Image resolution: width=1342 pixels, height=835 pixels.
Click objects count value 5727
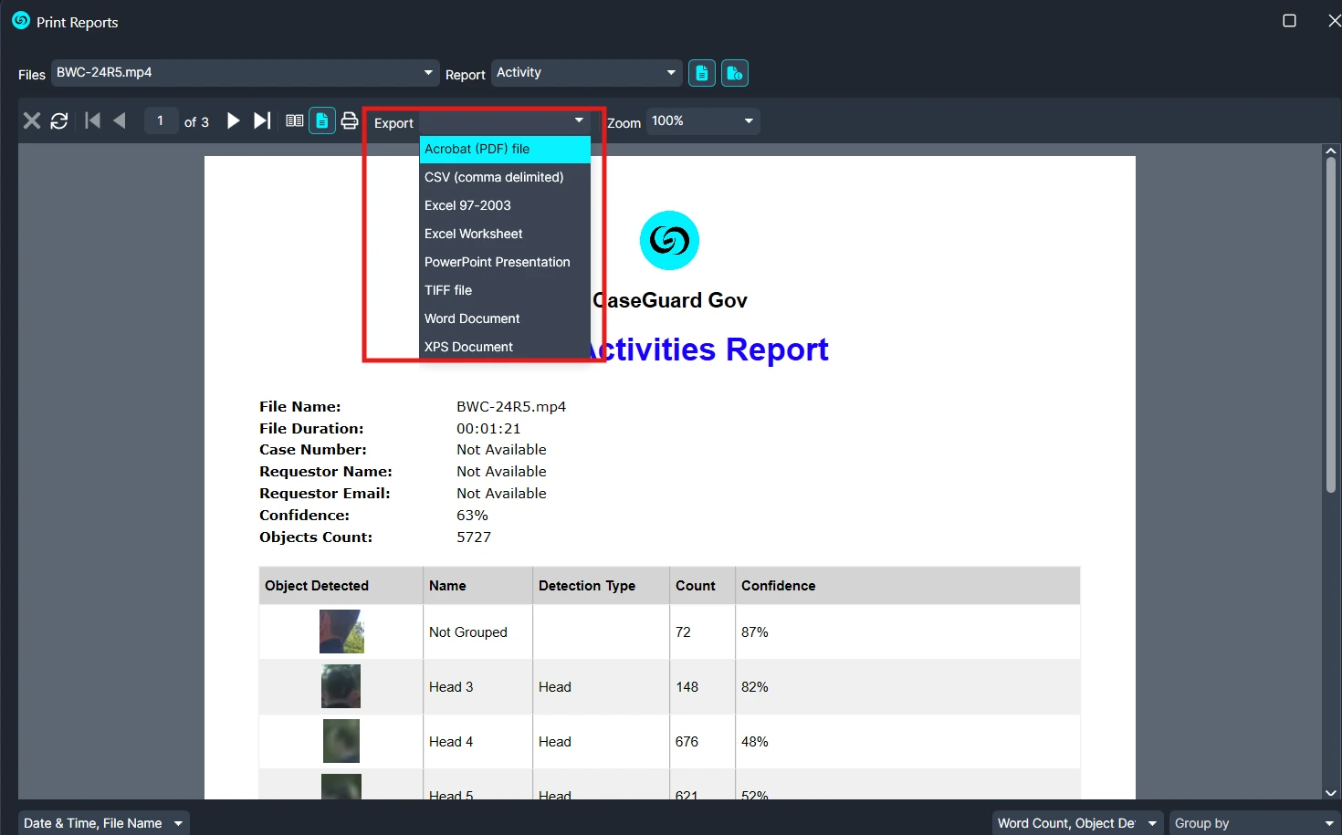(x=474, y=538)
